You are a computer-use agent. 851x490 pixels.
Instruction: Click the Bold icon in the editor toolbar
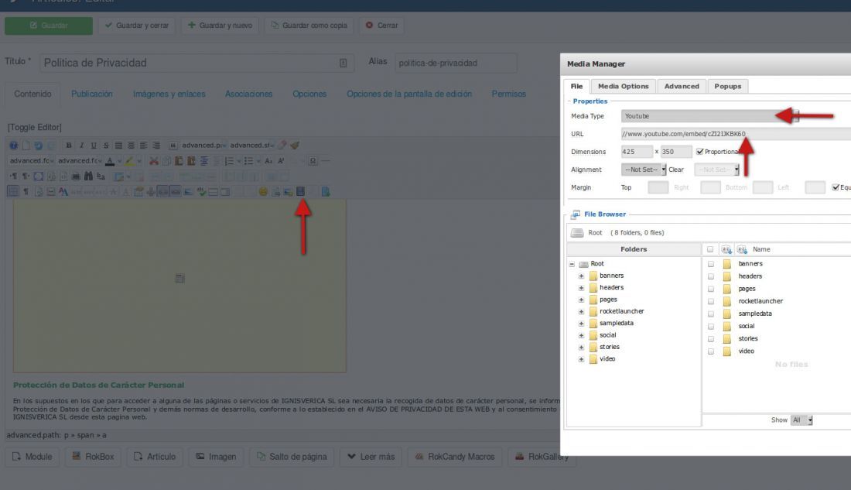(x=68, y=145)
